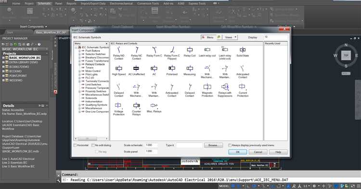This screenshot has width=361, height=189.
Task: Enable the Horizontal checkbox
Action: [x=75, y=145]
